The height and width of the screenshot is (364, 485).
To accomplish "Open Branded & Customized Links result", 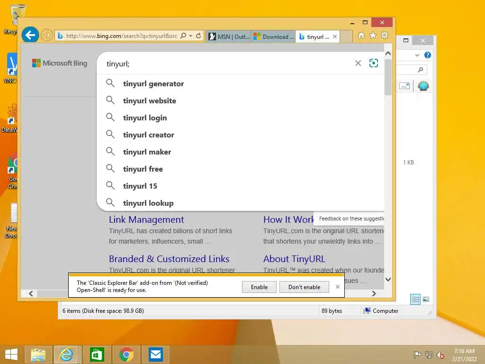I will point(169,259).
